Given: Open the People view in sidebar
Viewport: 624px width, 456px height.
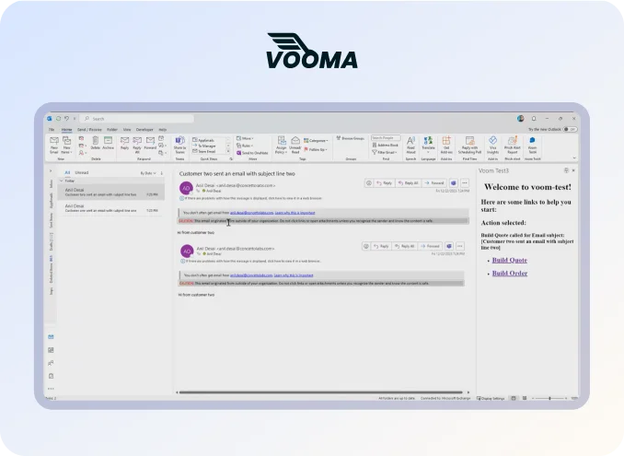Looking at the screenshot, I should [x=51, y=363].
